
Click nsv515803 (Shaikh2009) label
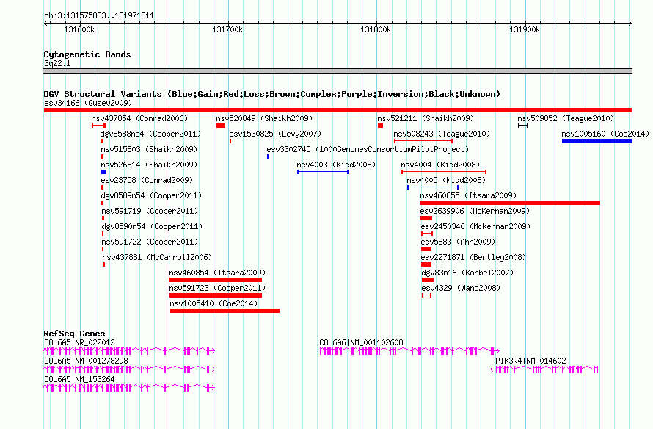click(x=149, y=149)
